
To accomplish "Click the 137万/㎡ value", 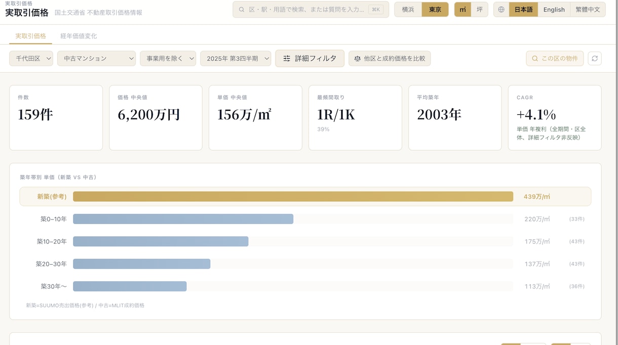I will click(x=537, y=264).
